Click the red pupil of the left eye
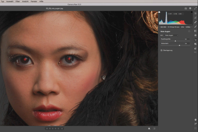198x132 pixels. 25,59
